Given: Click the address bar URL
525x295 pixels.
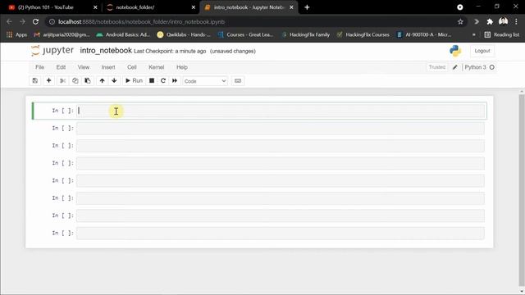Looking at the screenshot, I should pyautogui.click(x=141, y=22).
